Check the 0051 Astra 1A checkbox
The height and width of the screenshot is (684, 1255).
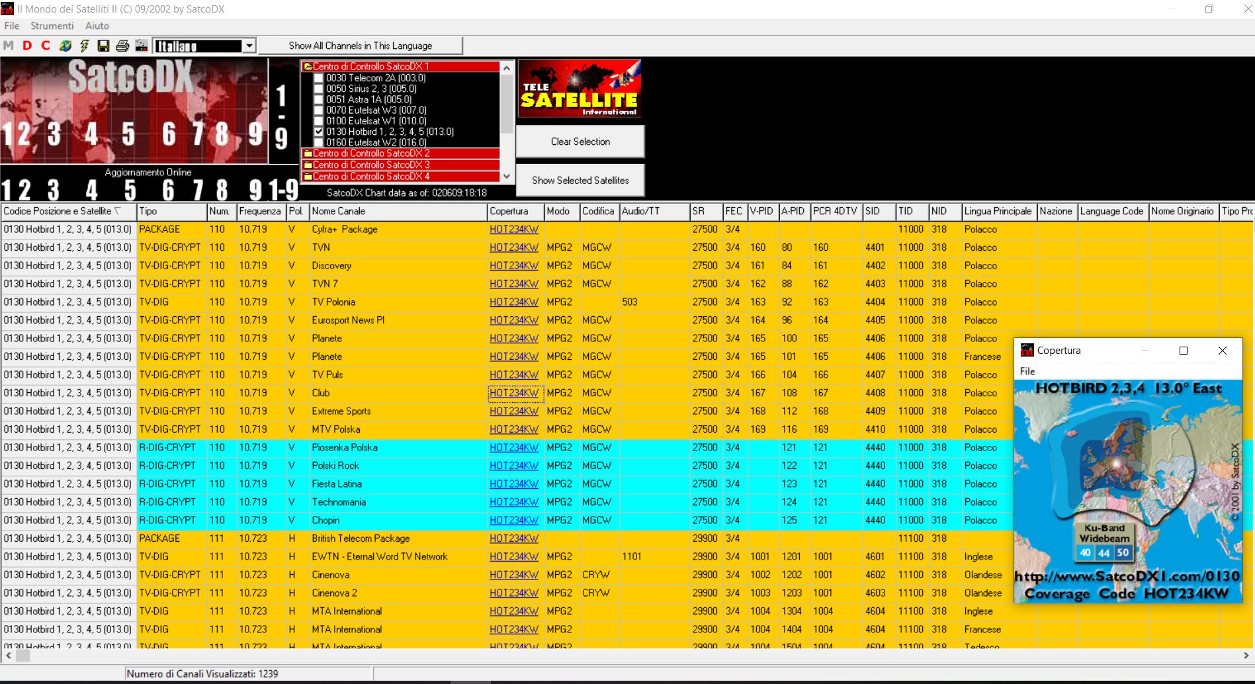[x=319, y=99]
